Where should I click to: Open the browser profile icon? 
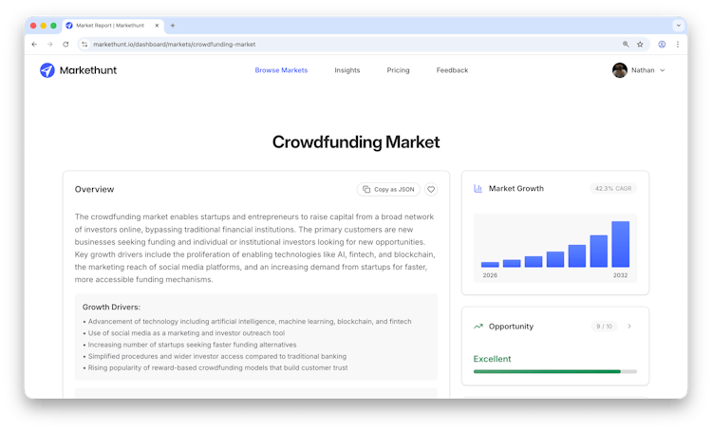(662, 45)
